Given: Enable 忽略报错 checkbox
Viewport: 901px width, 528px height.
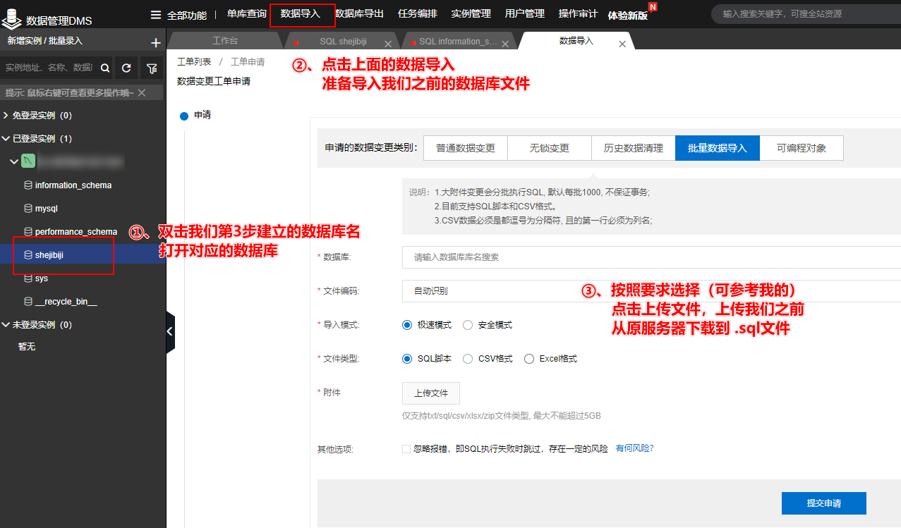Looking at the screenshot, I should 406,448.
